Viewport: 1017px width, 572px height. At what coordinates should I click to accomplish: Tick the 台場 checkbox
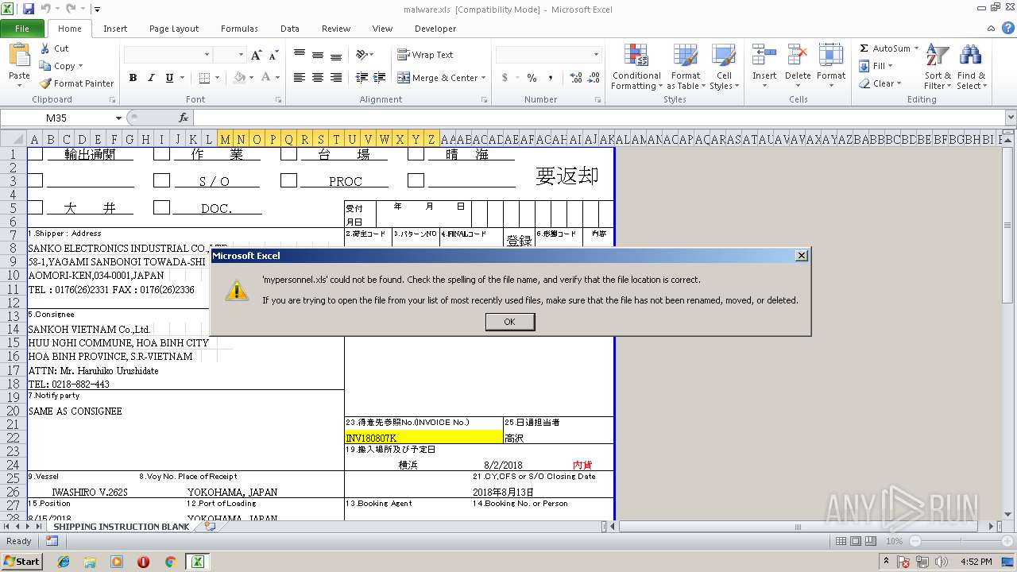tap(288, 154)
